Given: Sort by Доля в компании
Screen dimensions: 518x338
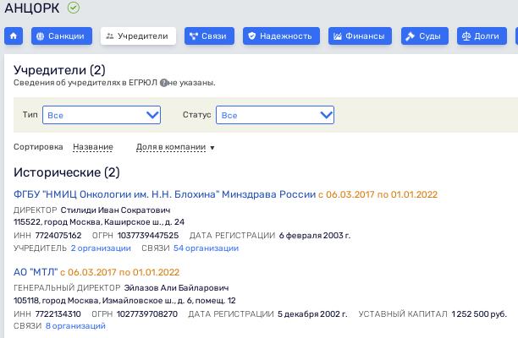Looking at the screenshot, I should tap(171, 147).
